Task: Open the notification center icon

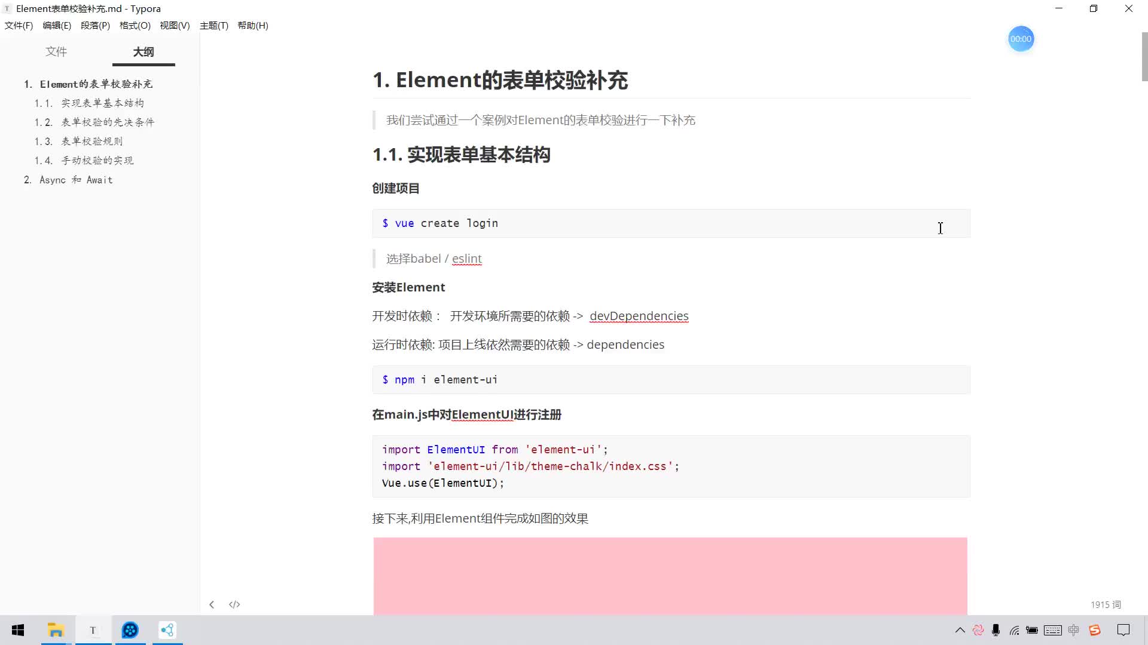Action: [x=1123, y=630]
